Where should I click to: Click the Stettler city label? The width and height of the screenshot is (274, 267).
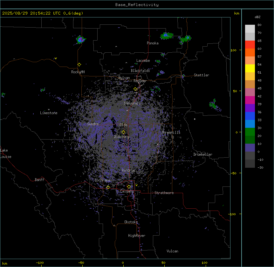coord(201,75)
